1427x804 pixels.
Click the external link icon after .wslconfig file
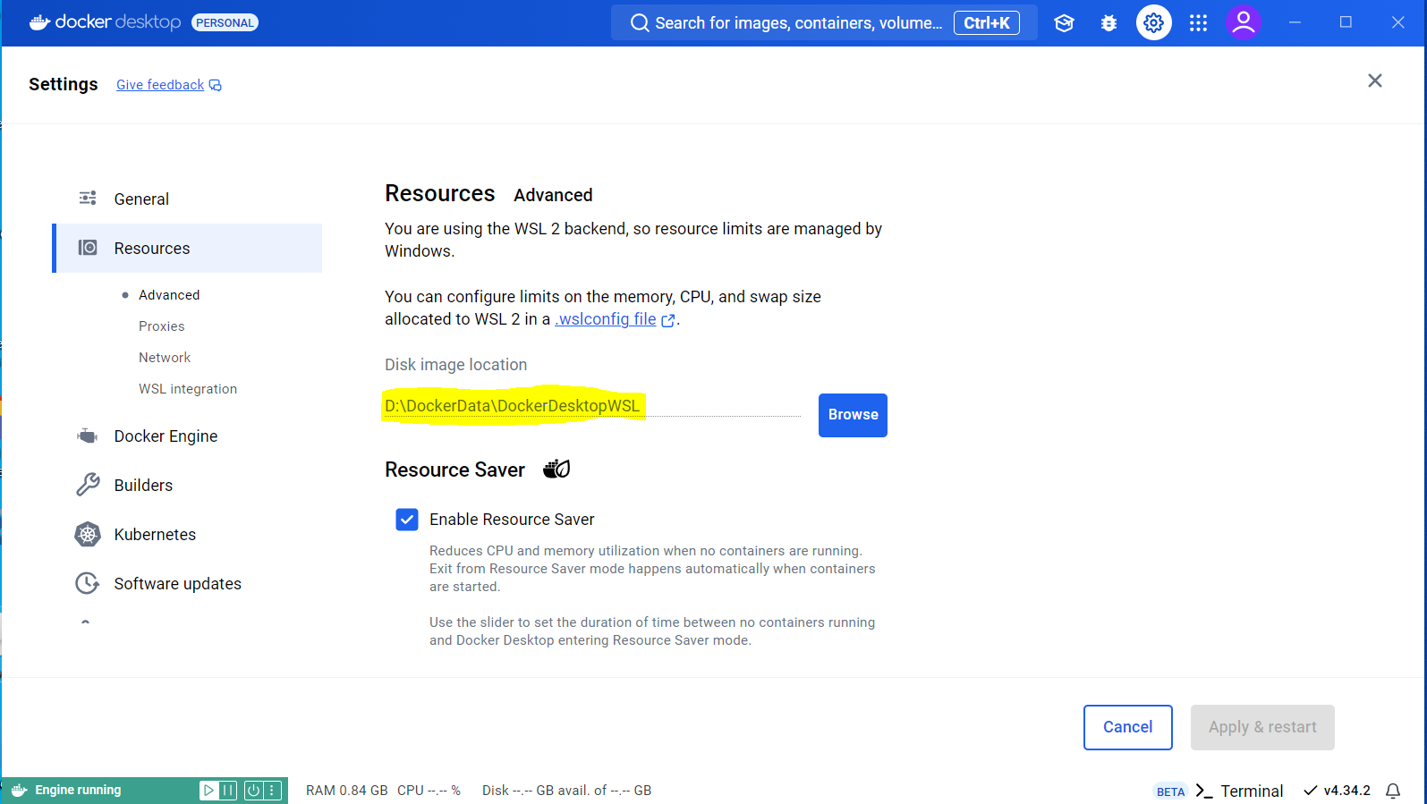pos(667,320)
